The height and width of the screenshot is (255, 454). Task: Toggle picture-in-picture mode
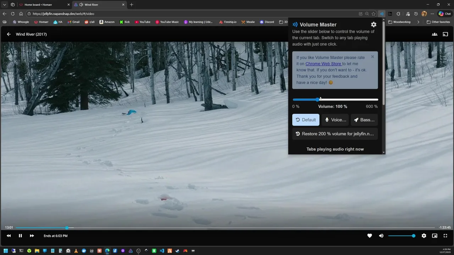[x=434, y=236]
